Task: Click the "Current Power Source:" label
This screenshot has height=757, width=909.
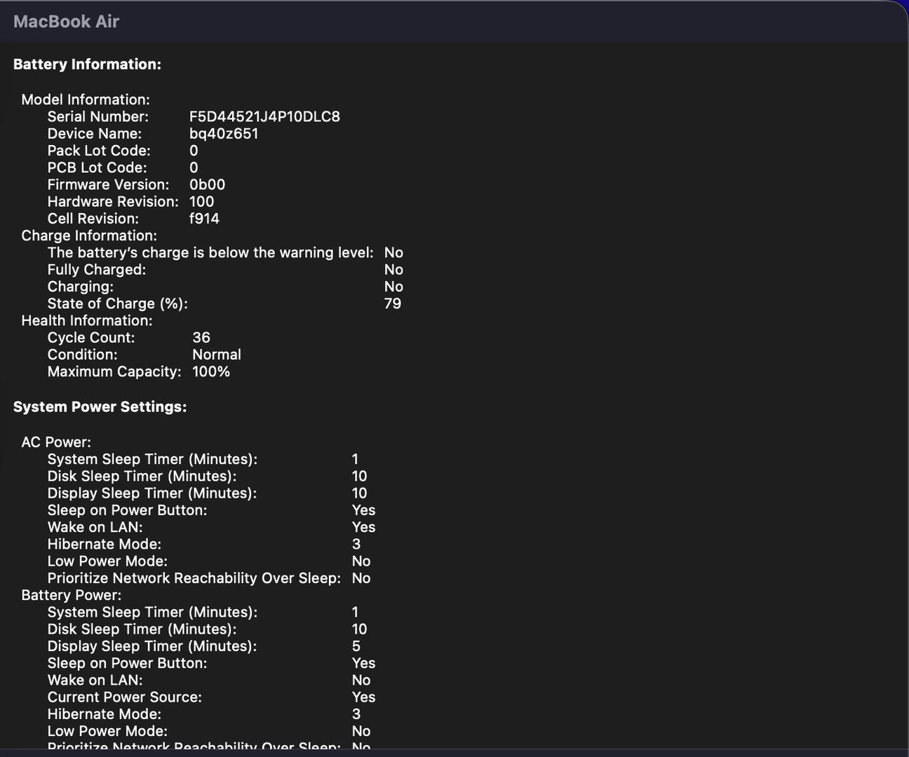Action: 125,697
